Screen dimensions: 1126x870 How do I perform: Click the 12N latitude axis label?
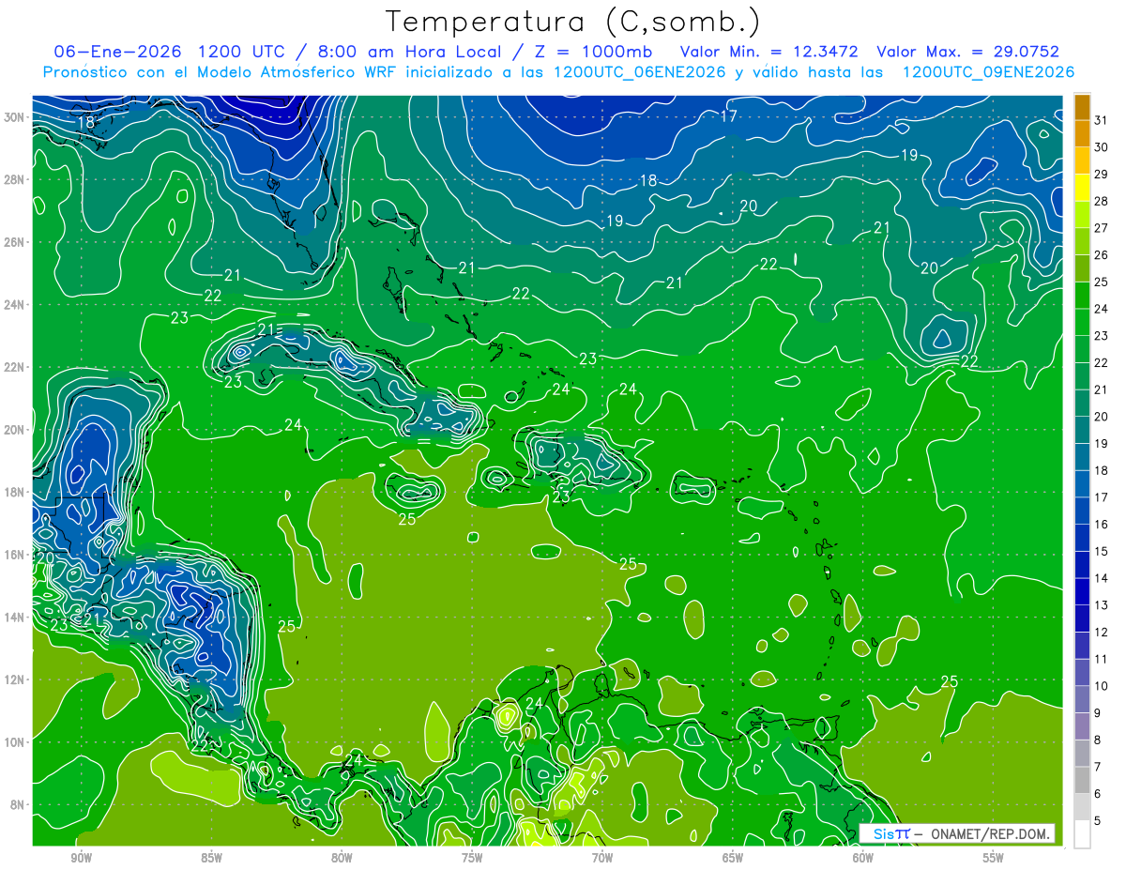click(x=14, y=679)
